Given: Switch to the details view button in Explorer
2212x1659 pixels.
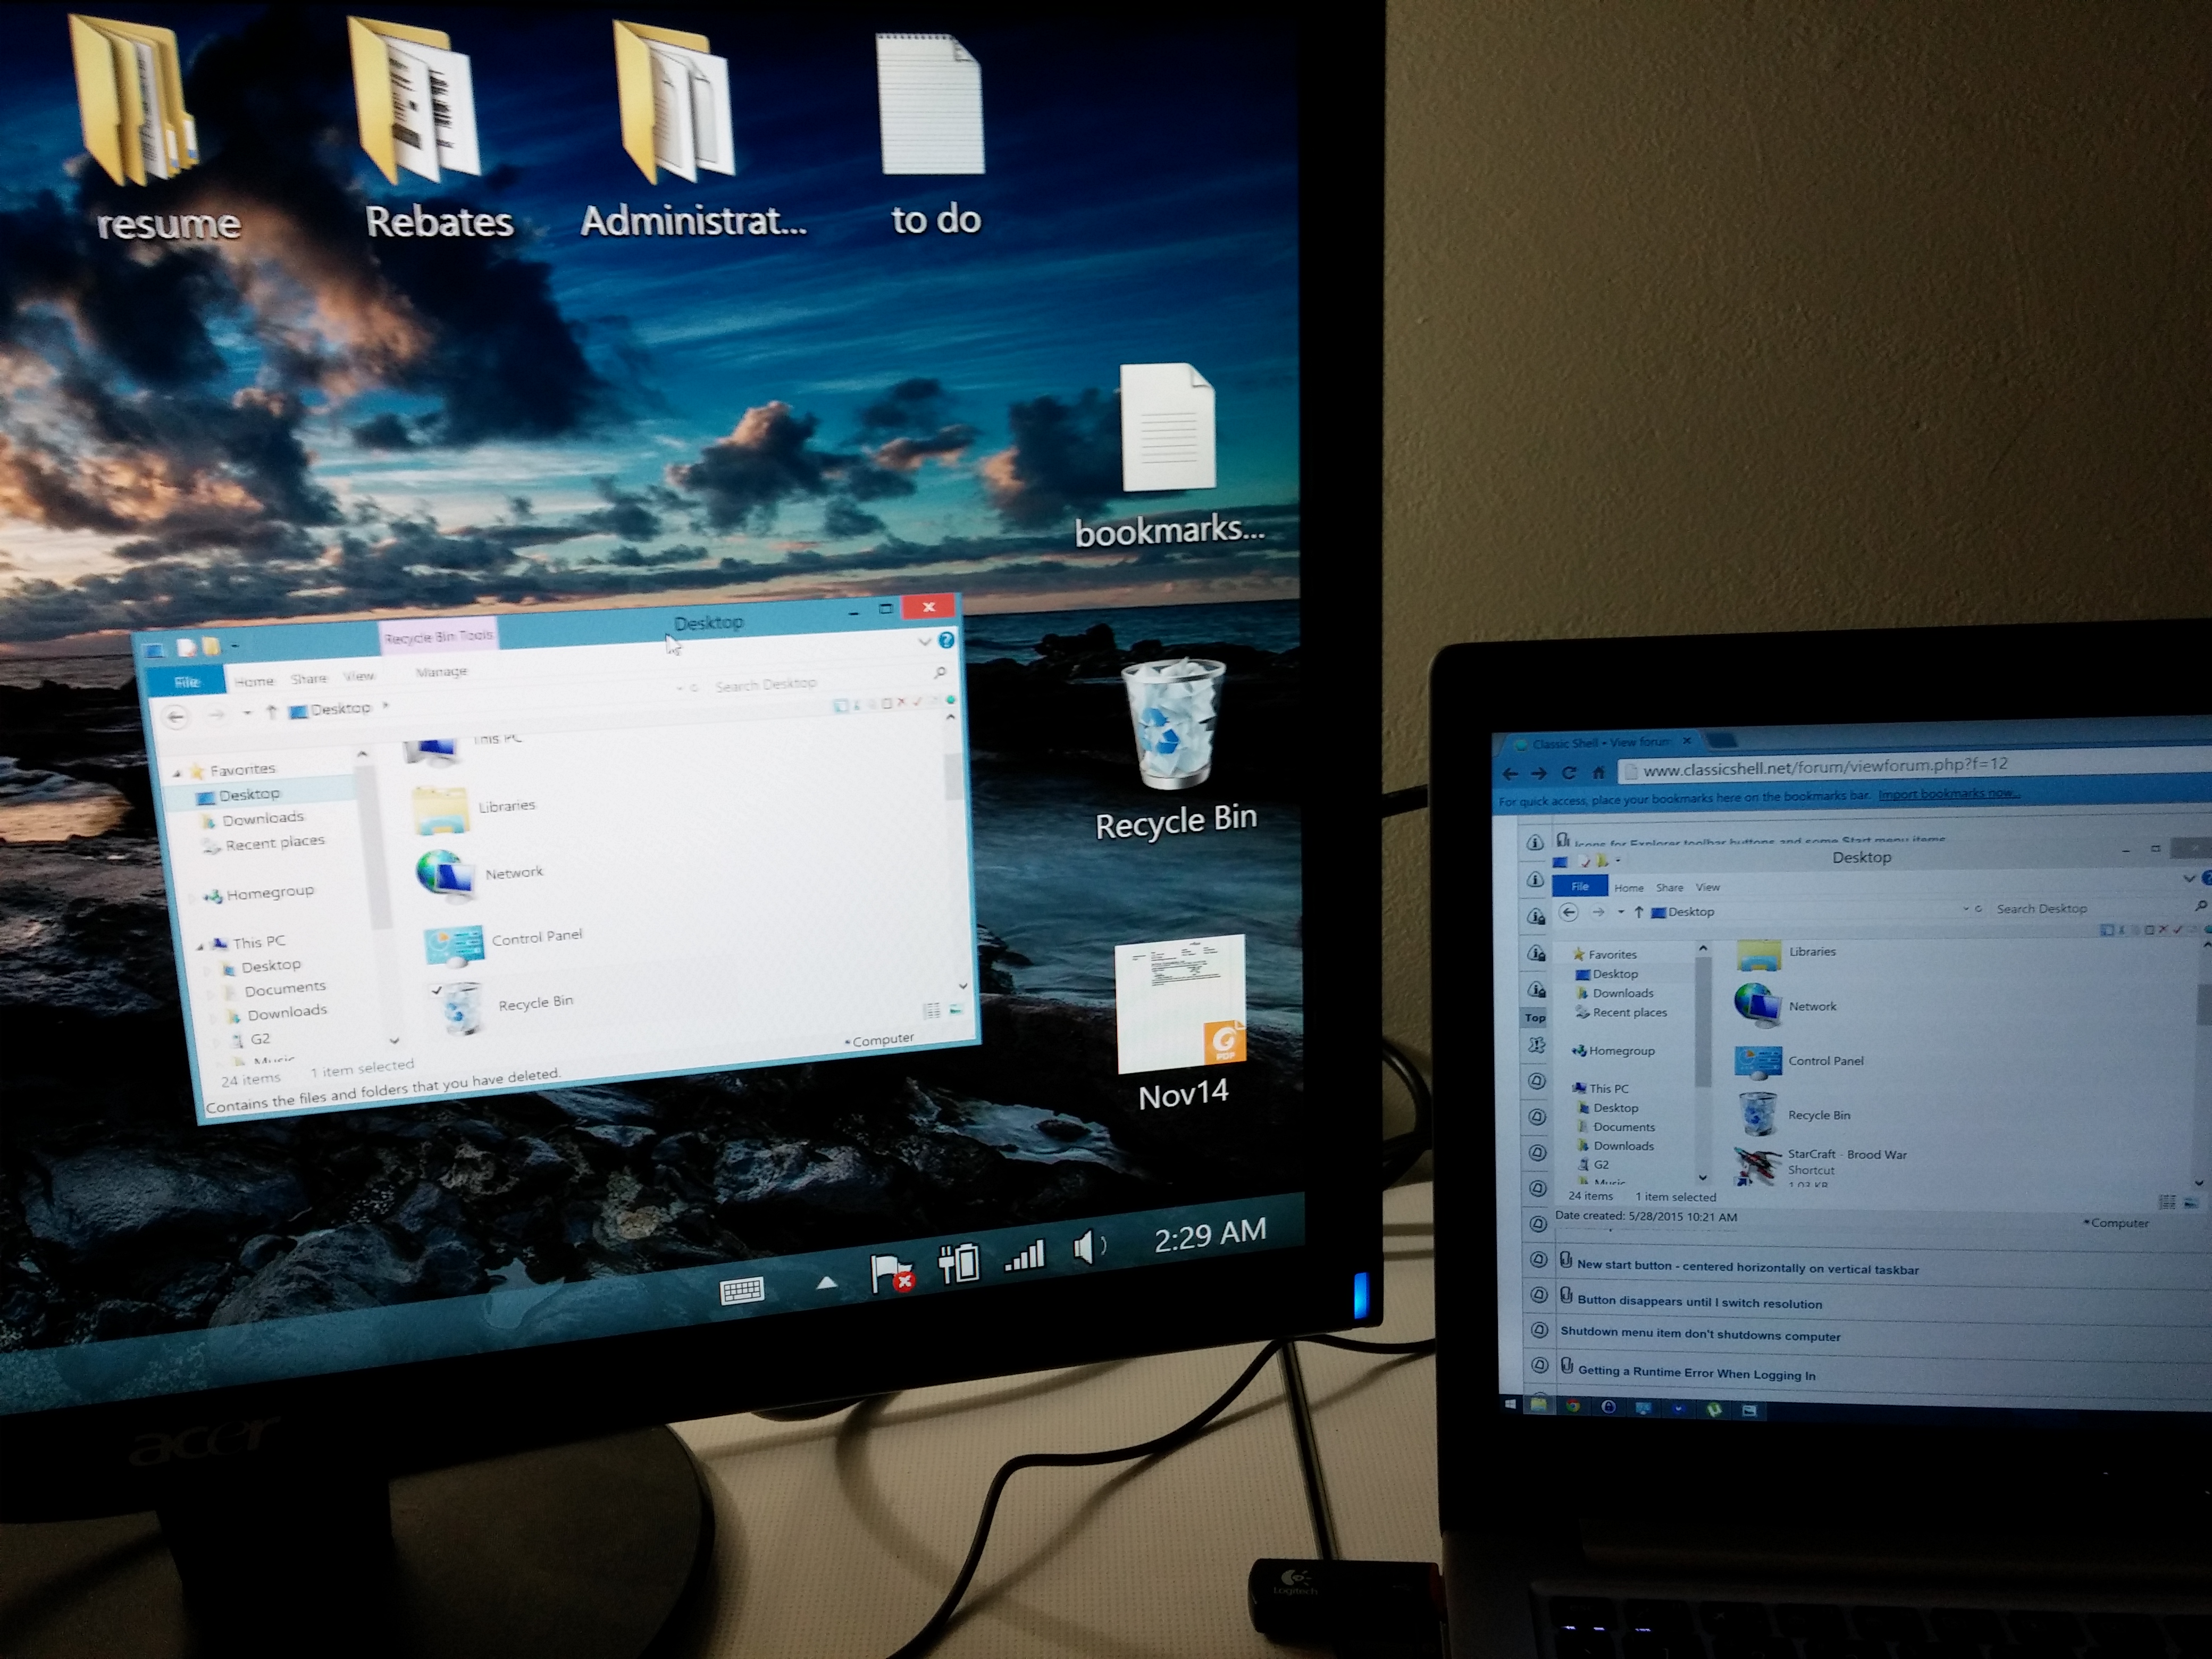Looking at the screenshot, I should pyautogui.click(x=931, y=1011).
